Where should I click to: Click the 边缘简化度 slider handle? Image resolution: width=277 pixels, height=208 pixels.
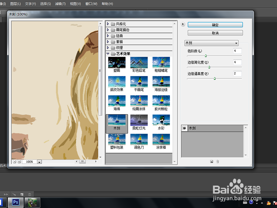(209, 67)
